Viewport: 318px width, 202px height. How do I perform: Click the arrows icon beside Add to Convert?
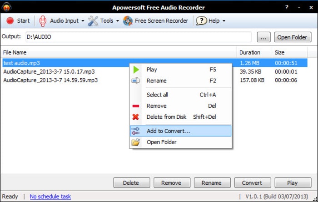click(135, 131)
